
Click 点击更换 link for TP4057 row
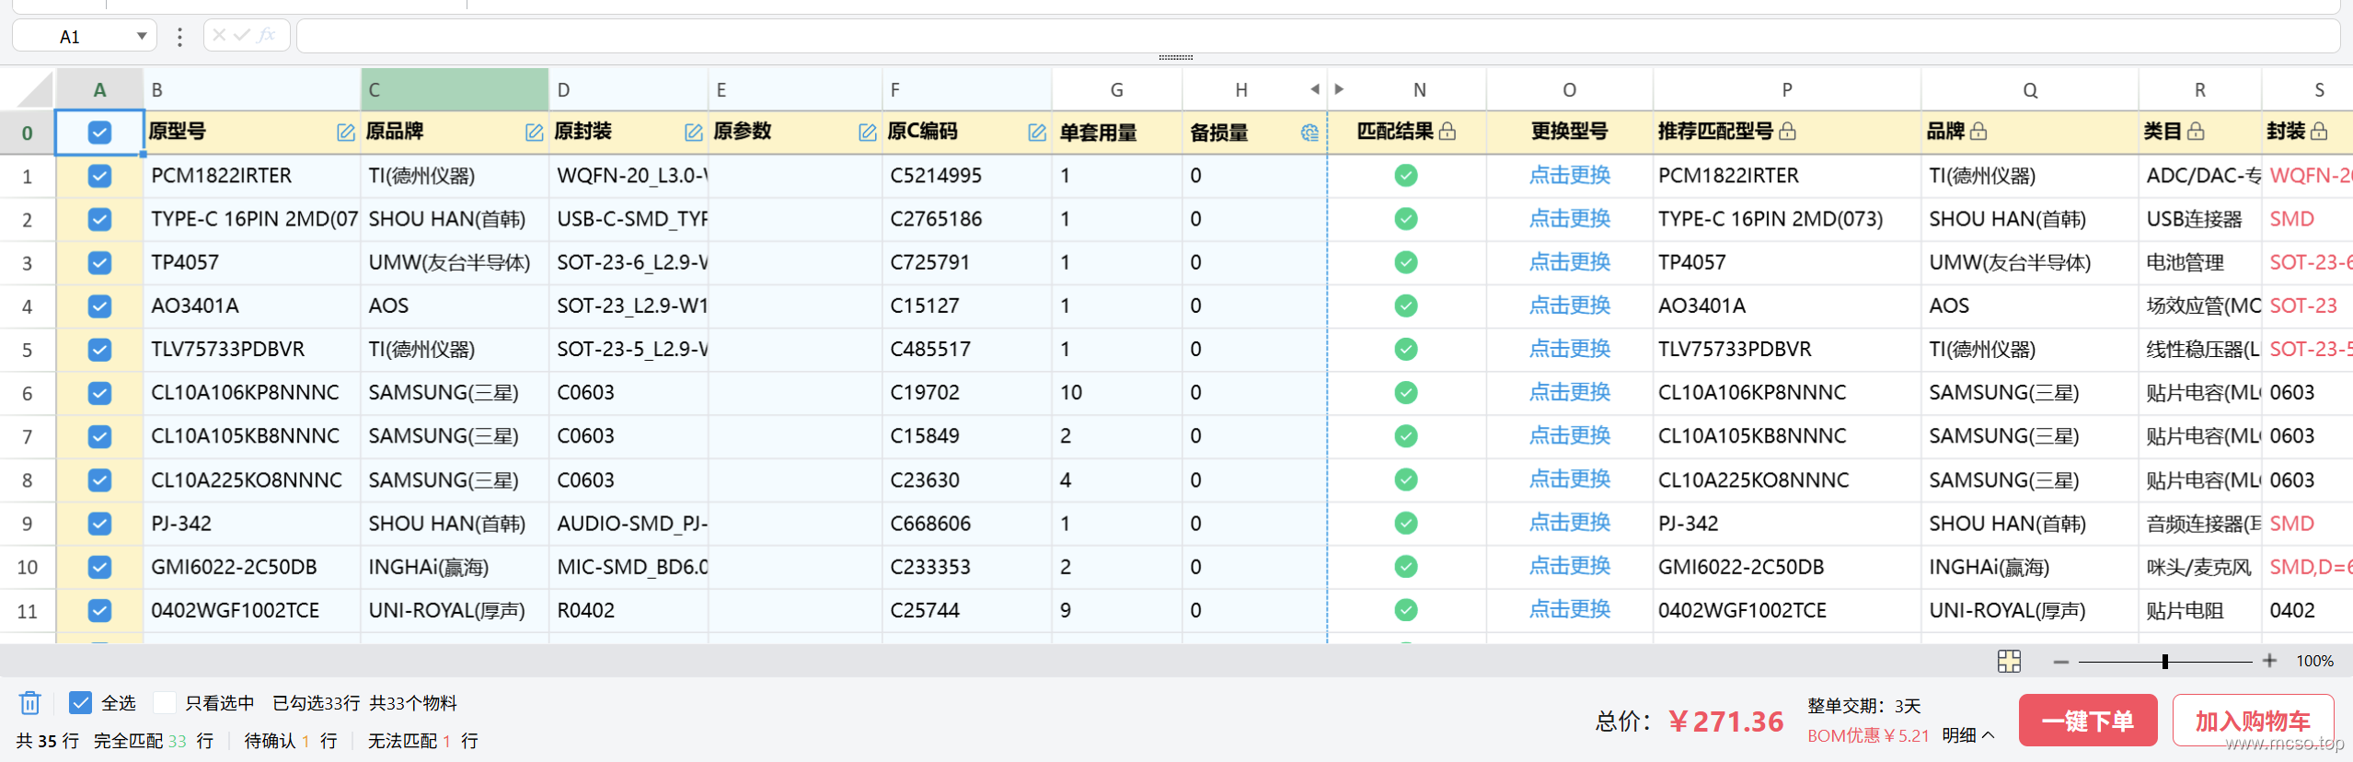[1569, 262]
